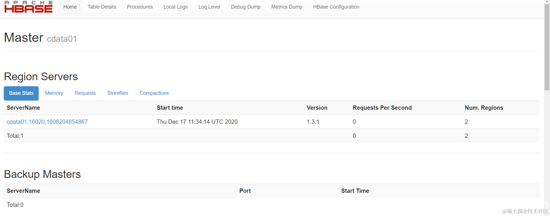Open the Procedures page
The height and width of the screenshot is (216, 550).
(x=140, y=7)
